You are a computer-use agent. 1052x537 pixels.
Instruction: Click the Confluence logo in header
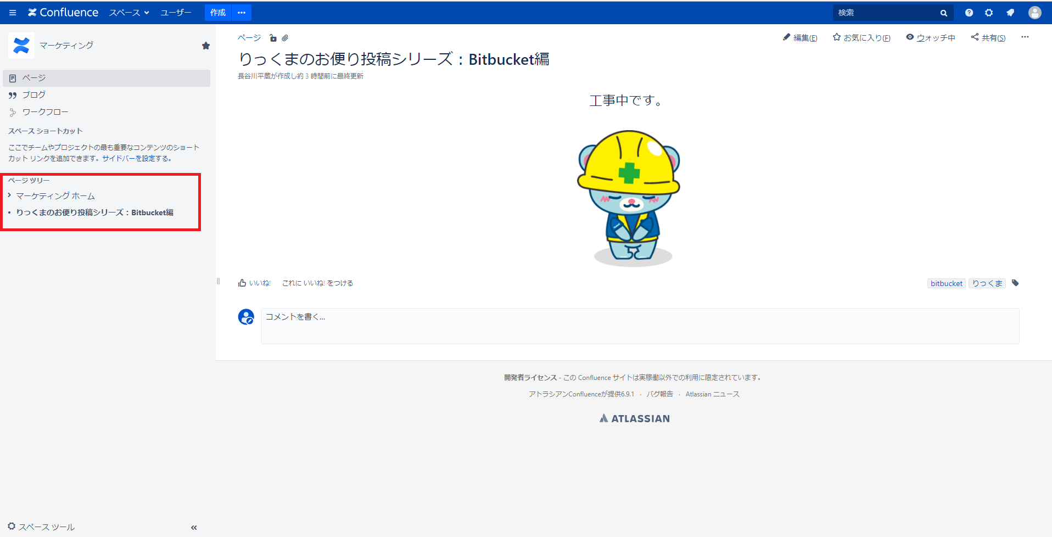[x=63, y=13]
